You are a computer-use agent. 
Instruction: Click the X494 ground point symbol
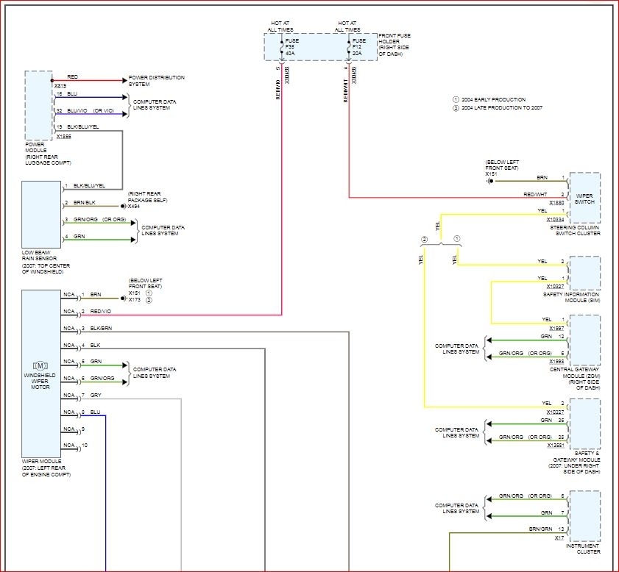pos(124,207)
